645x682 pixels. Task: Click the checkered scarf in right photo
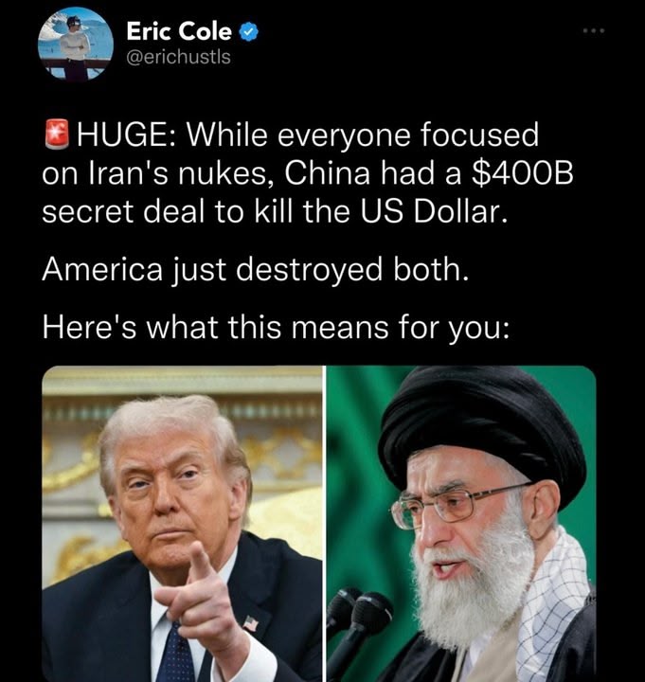tap(553, 604)
